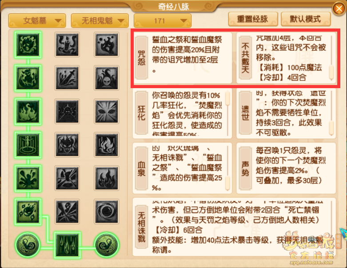Select the grey face with eyes icon
Screen dimensions: 347x268
(x=107, y=111)
